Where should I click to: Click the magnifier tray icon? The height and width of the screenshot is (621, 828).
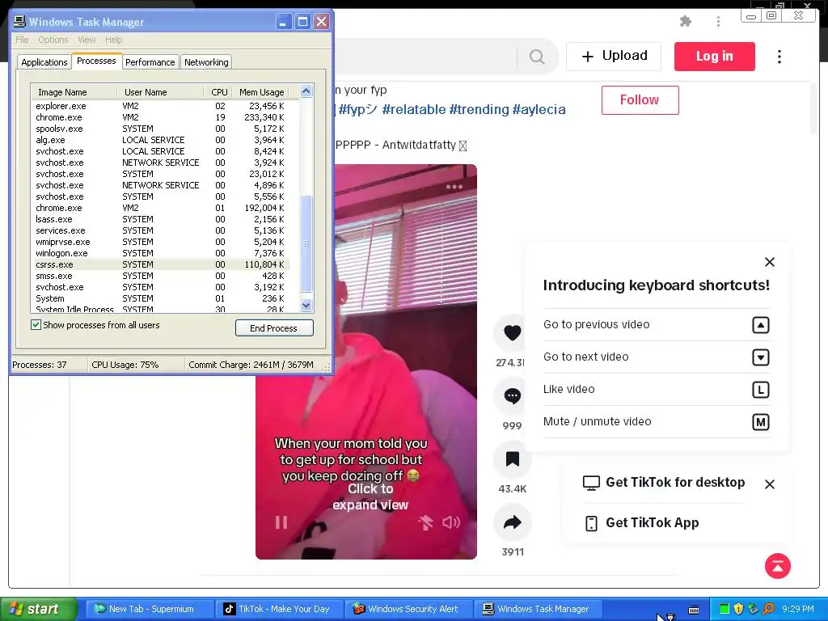[768, 609]
